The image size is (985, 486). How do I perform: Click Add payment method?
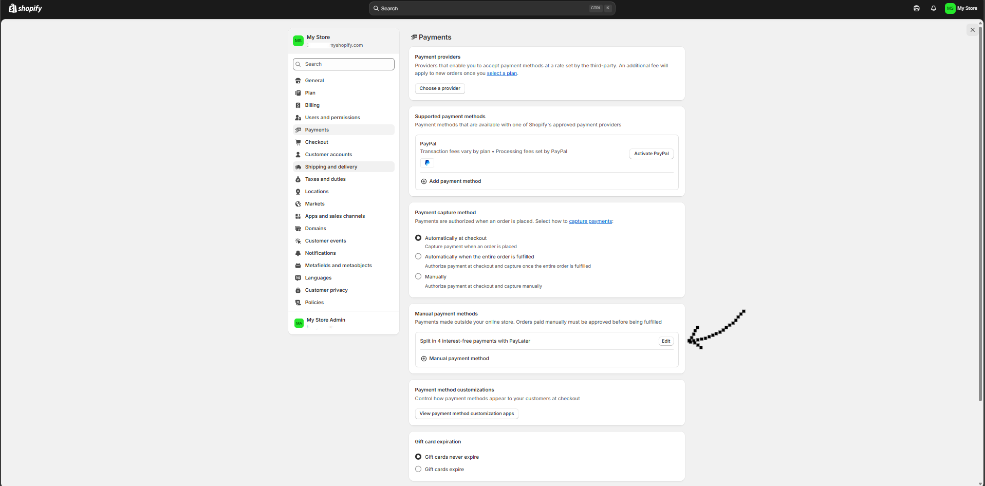point(451,181)
